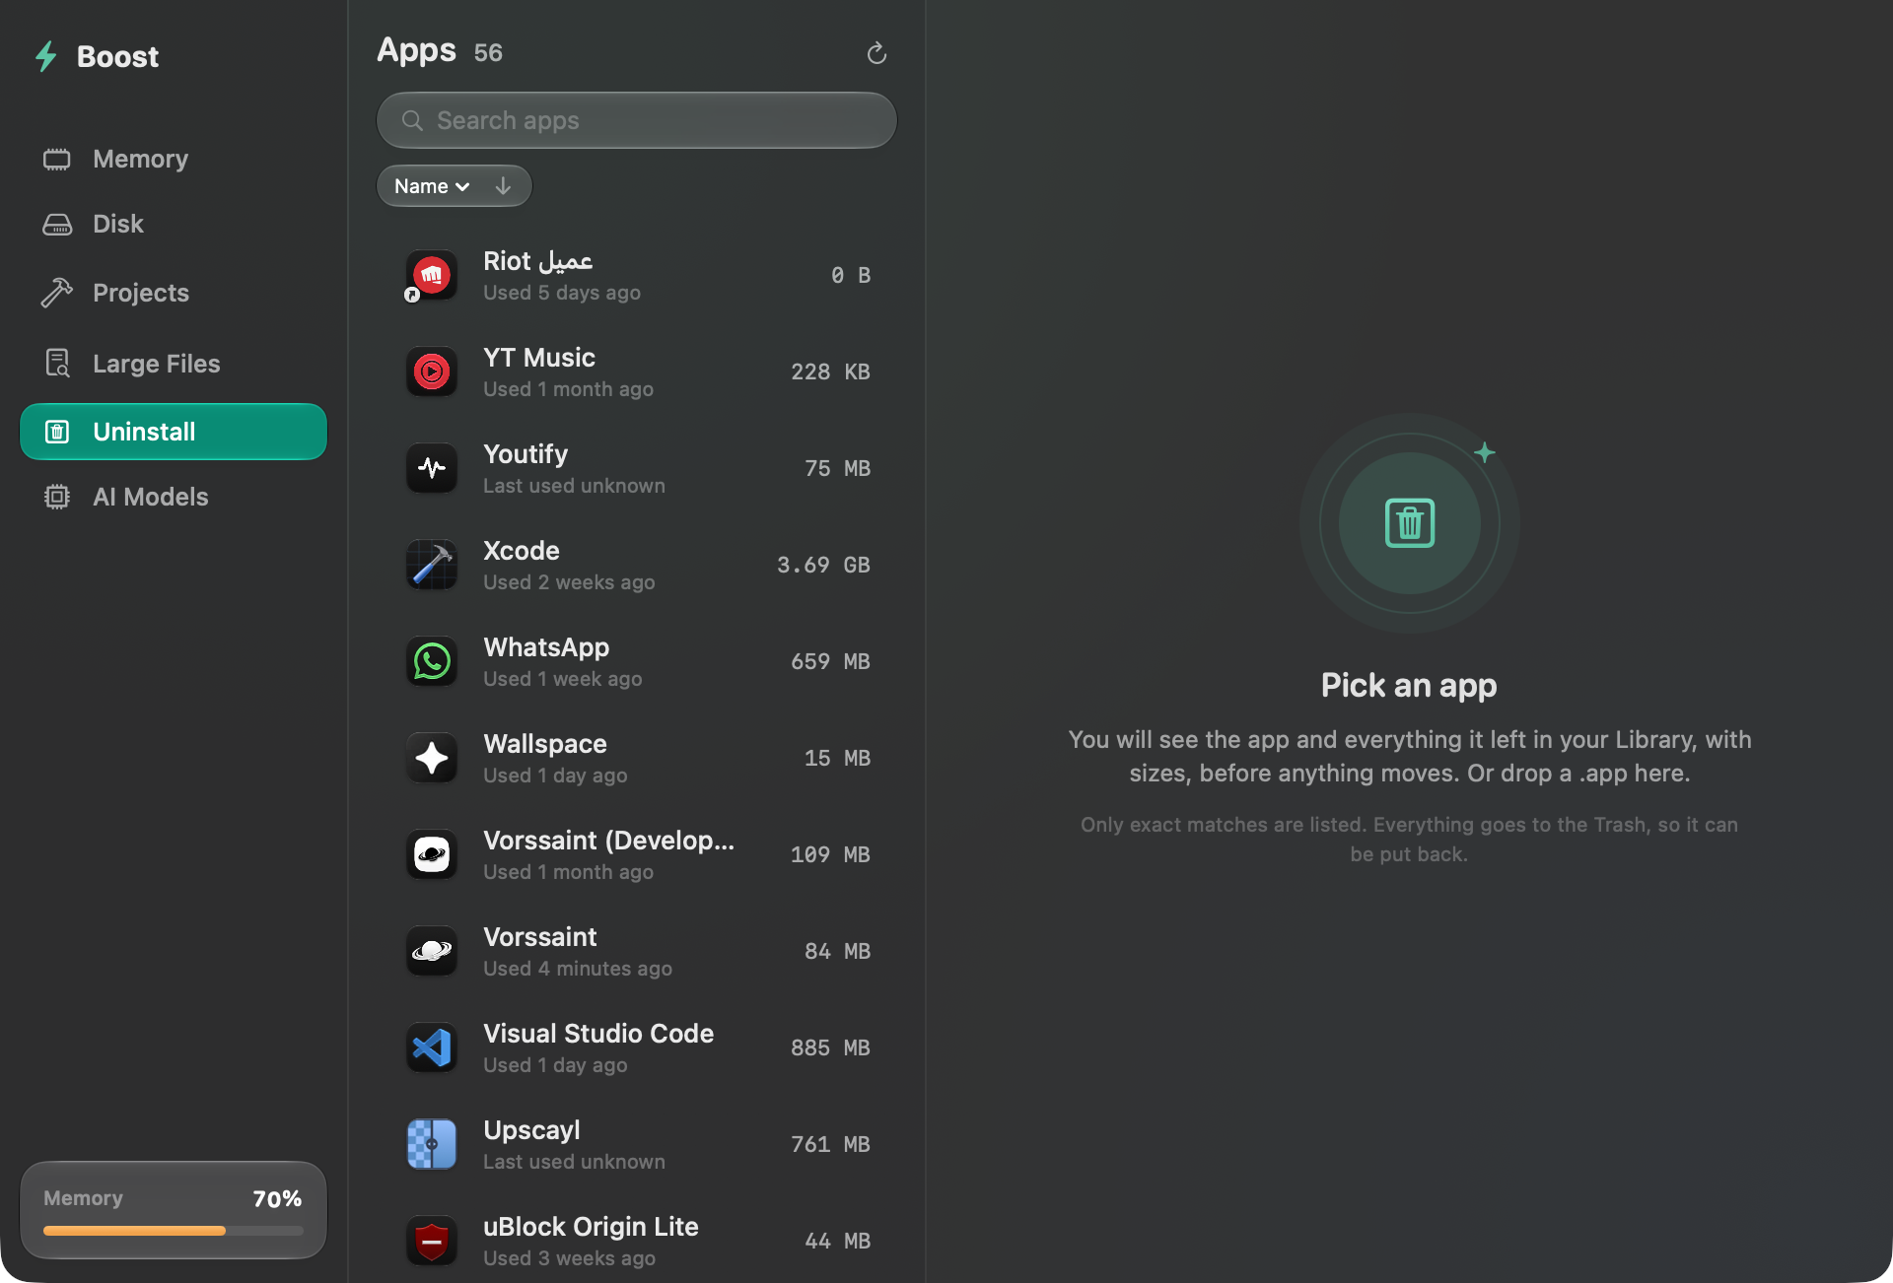Open Projects section

(174, 293)
